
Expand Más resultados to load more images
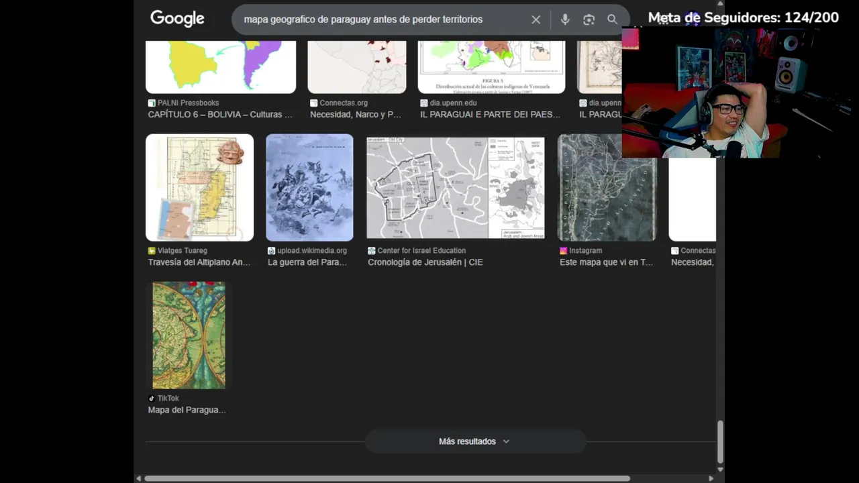tap(475, 441)
